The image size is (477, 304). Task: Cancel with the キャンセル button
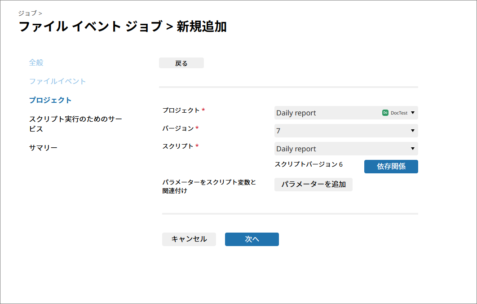tap(189, 239)
